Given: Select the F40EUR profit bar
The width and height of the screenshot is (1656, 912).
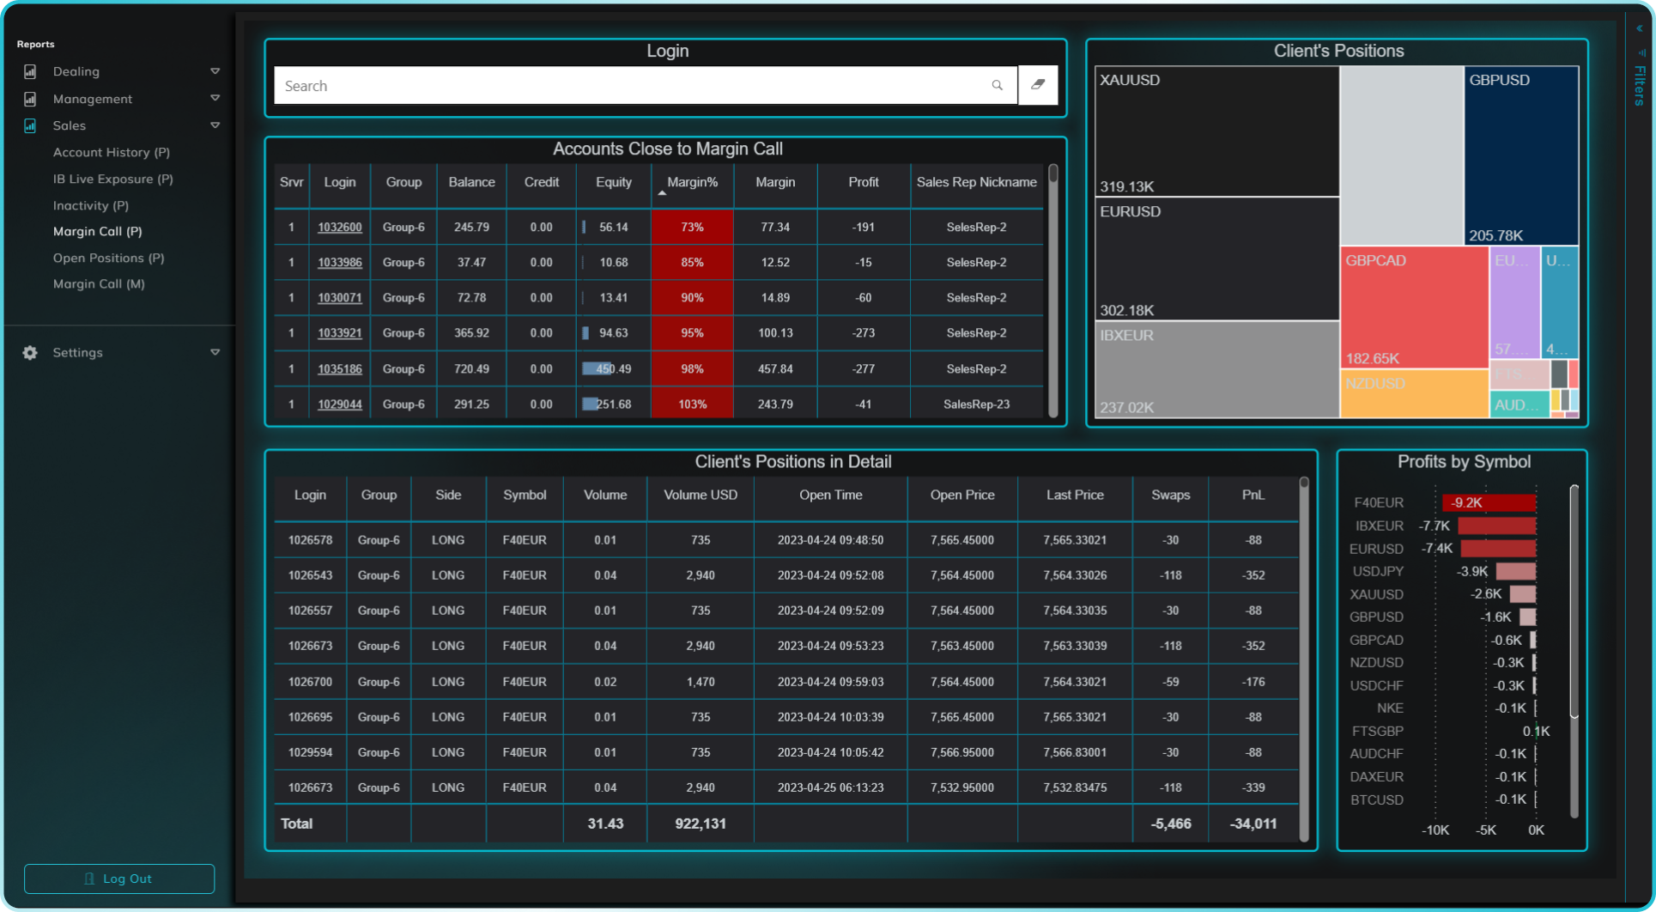Looking at the screenshot, I should point(1489,502).
